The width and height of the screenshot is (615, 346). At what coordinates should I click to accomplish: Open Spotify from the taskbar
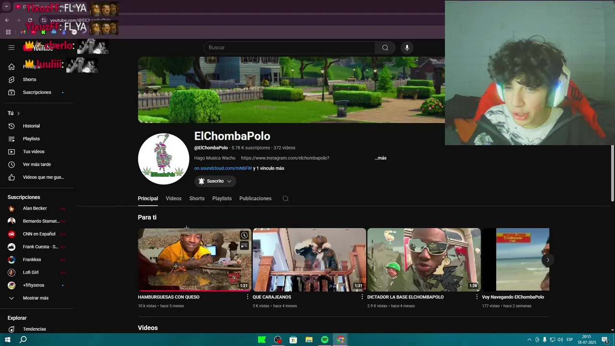click(x=325, y=340)
